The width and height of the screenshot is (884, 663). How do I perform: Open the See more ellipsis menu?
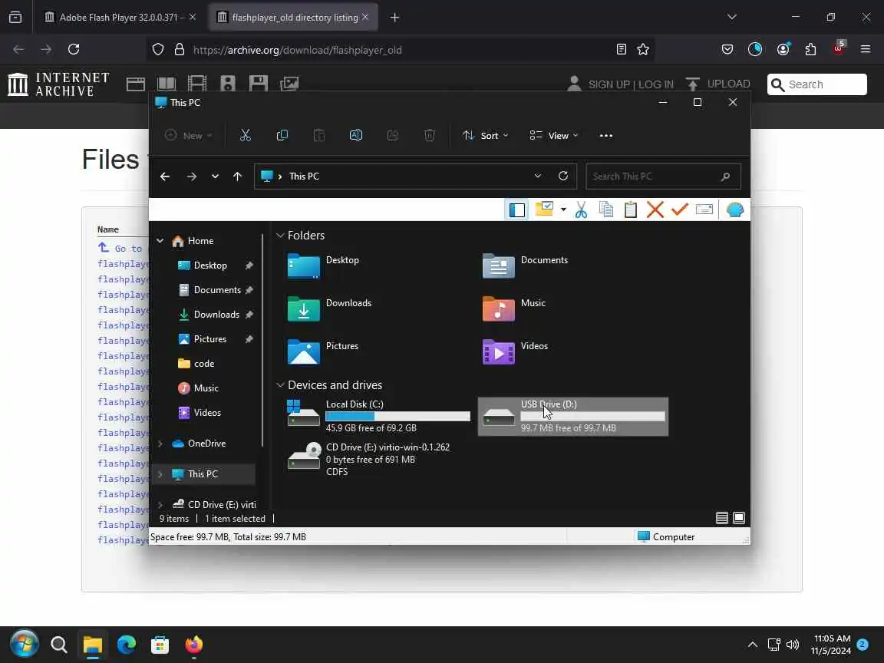(x=606, y=135)
